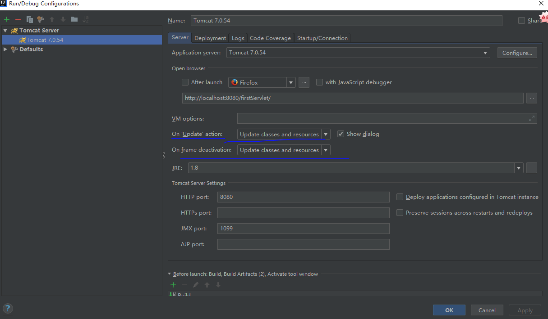The height and width of the screenshot is (319, 548).
Task: Click the empty AJP port field
Action: pyautogui.click(x=303, y=244)
